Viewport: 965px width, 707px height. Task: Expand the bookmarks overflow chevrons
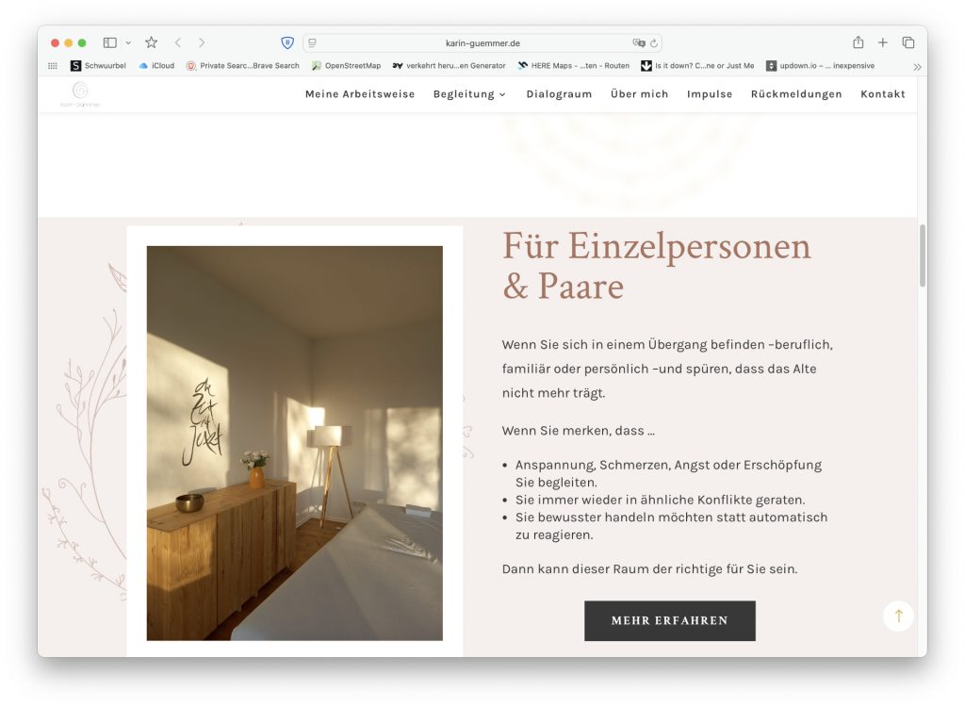pos(917,67)
